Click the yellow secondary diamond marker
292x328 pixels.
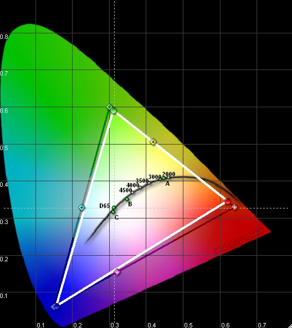point(153,142)
